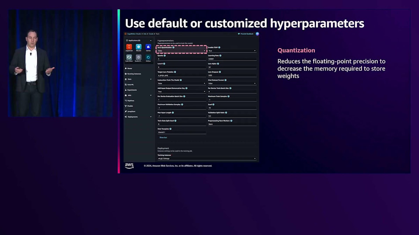Show help icon next to Seed
419x235 pixels.
coord(213,104)
